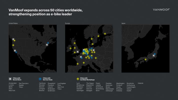Select the London brand store marker
Screen dimensions: 178x100
[x=78, y=52]
